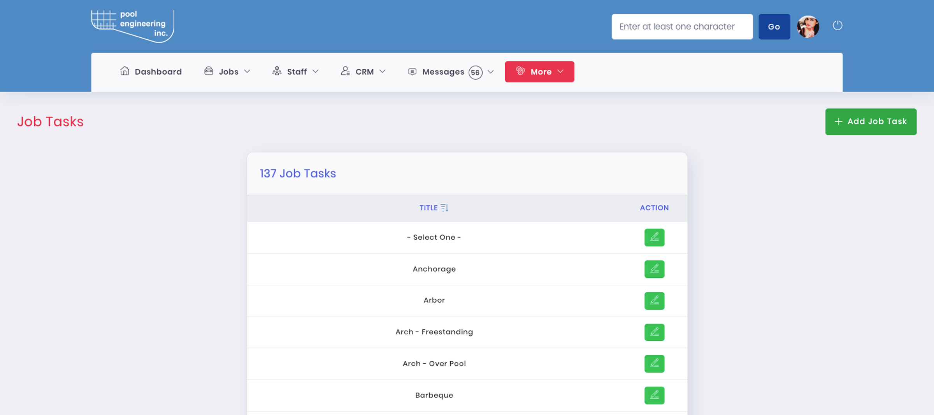The height and width of the screenshot is (415, 934).
Task: Click the Pool Engineering Inc. logo
Action: click(132, 26)
